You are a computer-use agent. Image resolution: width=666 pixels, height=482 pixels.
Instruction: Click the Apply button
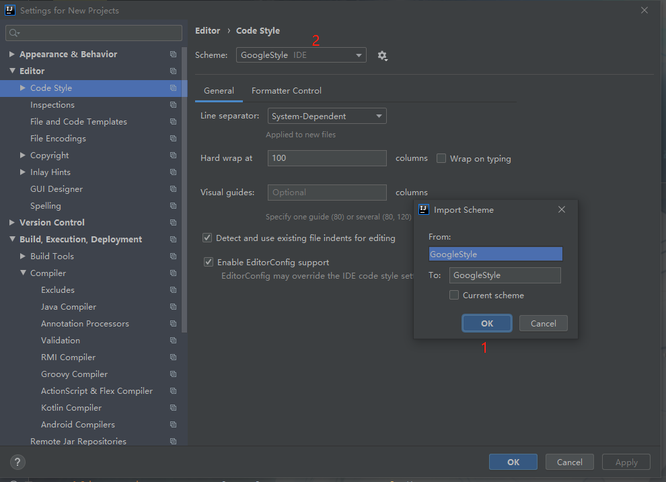626,462
